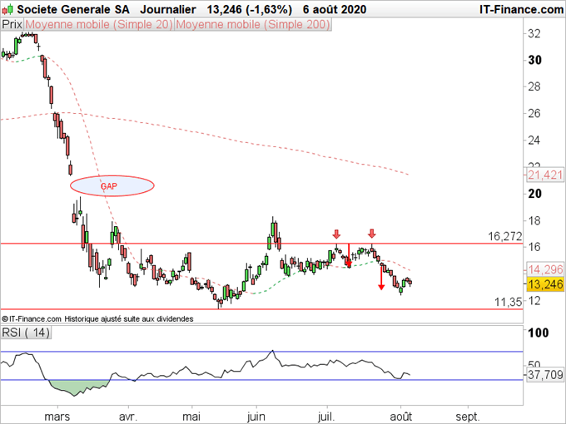
Task: Click the 21,421 moving average value tag
Action: click(545, 175)
